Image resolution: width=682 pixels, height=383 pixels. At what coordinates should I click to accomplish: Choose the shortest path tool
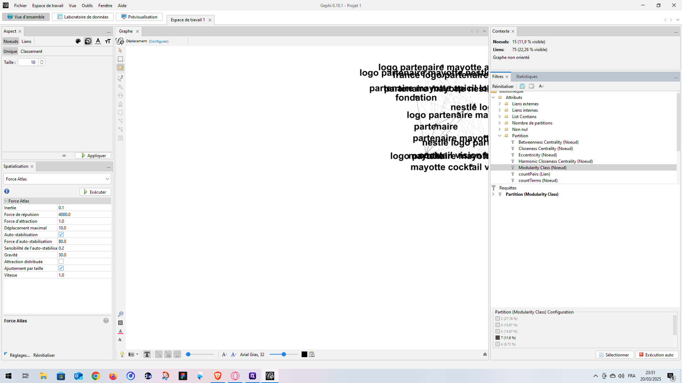click(120, 129)
